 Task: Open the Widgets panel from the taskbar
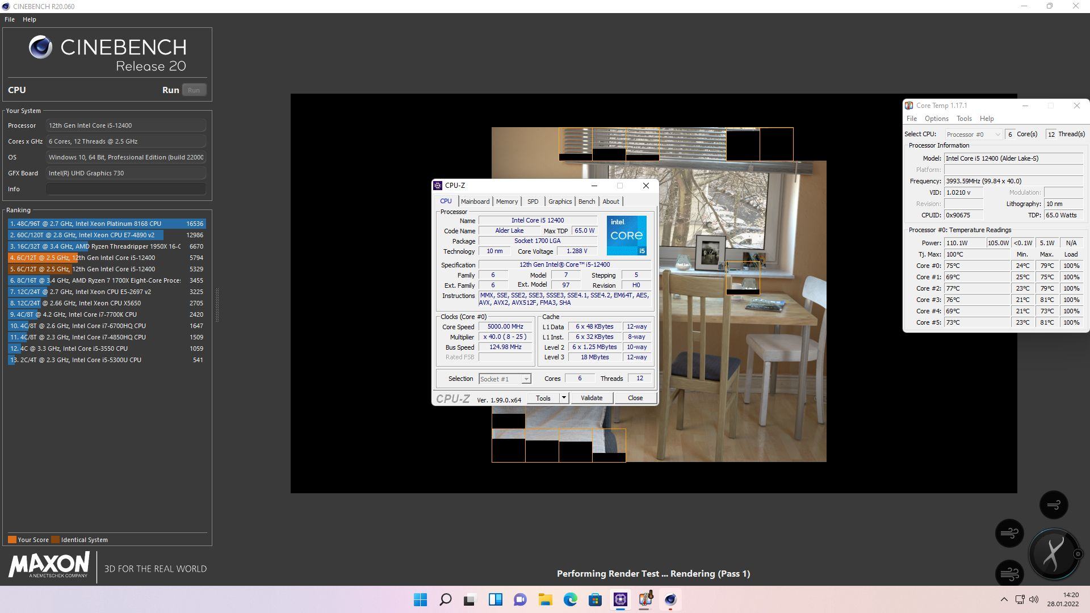point(495,599)
